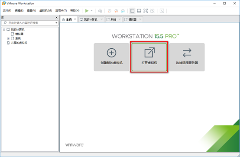Click the 创建新的虚拟机 button
This screenshot has height=157, width=240.
112,57
